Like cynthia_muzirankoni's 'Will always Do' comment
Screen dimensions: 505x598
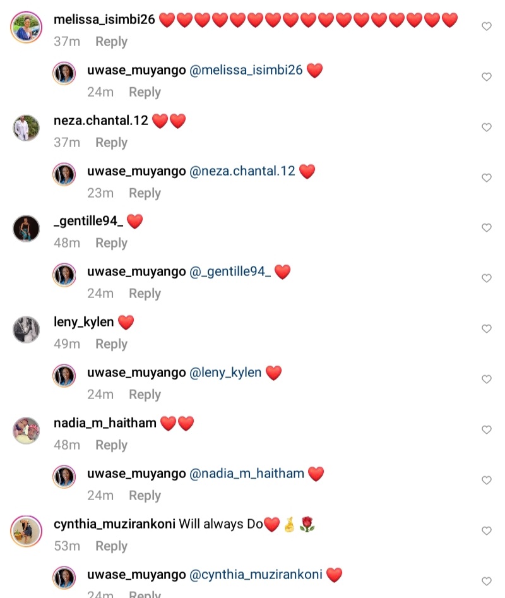click(x=486, y=530)
